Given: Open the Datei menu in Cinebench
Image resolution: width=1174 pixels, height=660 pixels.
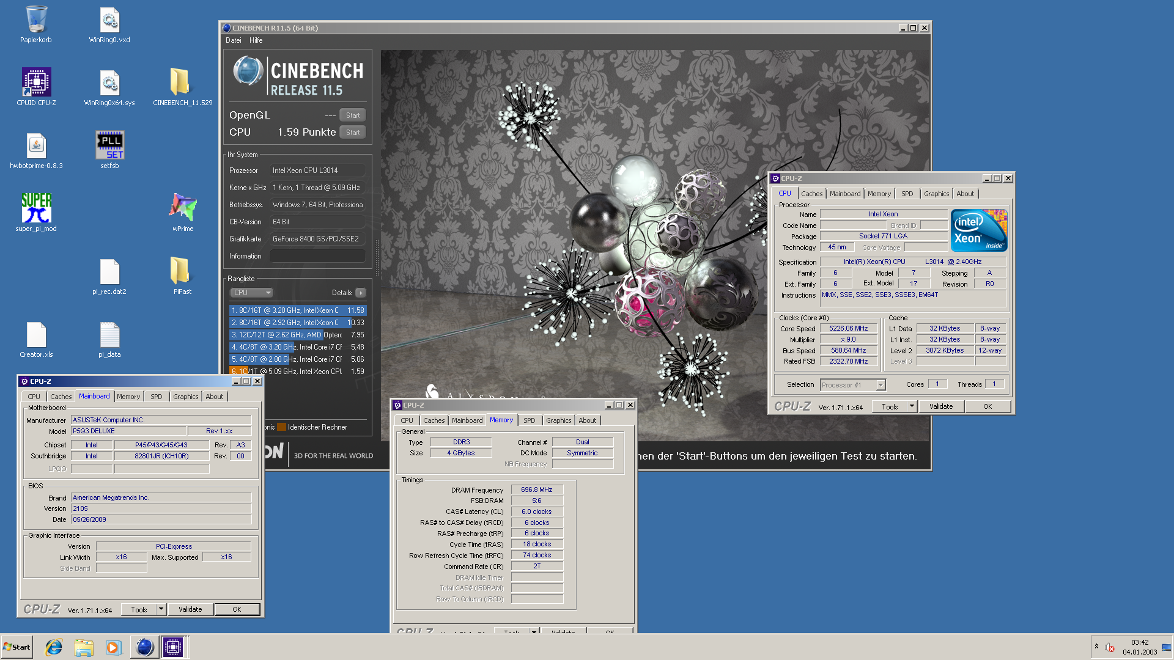Looking at the screenshot, I should point(234,40).
